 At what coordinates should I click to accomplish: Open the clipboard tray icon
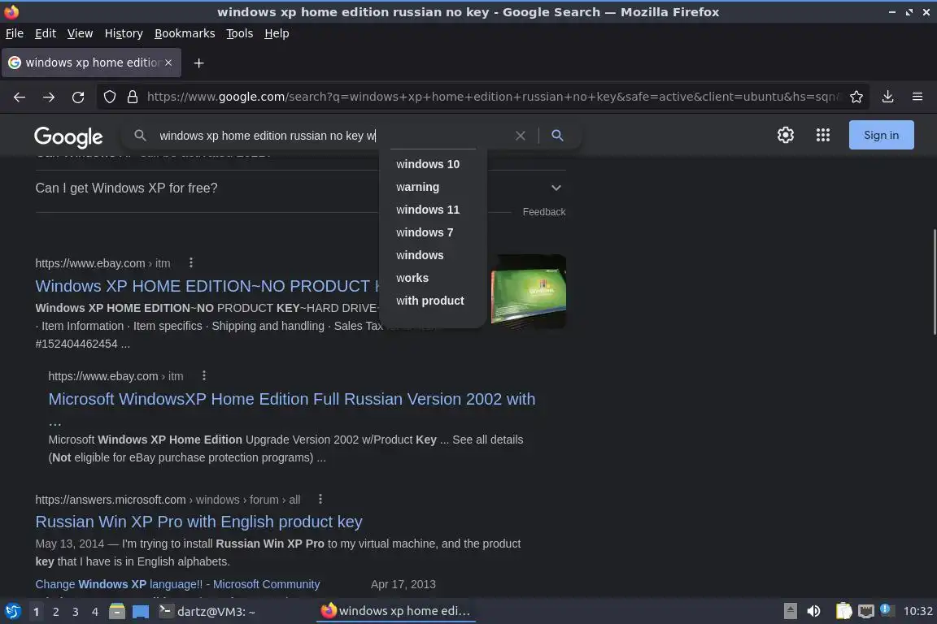(843, 612)
